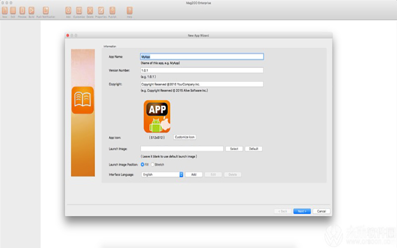The height and width of the screenshot is (248, 397).
Task: Click the App Name input field
Action: [202, 57]
